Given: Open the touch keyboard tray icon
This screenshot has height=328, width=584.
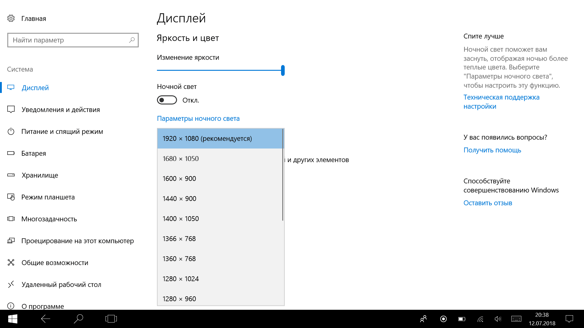Looking at the screenshot, I should click(516, 319).
